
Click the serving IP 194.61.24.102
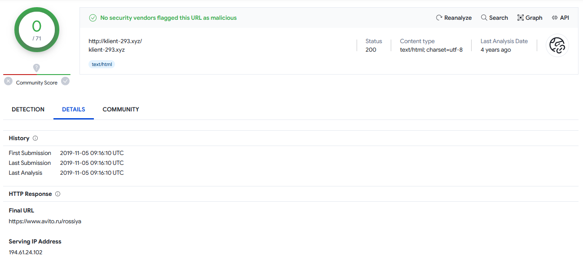tap(26, 252)
